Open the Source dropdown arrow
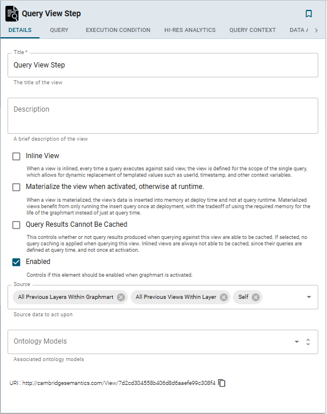The width and height of the screenshot is (327, 414). (309, 297)
